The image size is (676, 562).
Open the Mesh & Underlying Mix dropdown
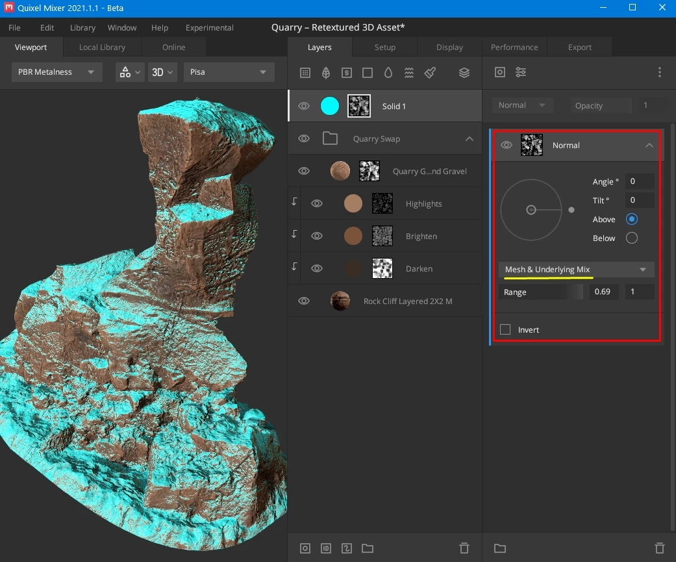(577, 270)
